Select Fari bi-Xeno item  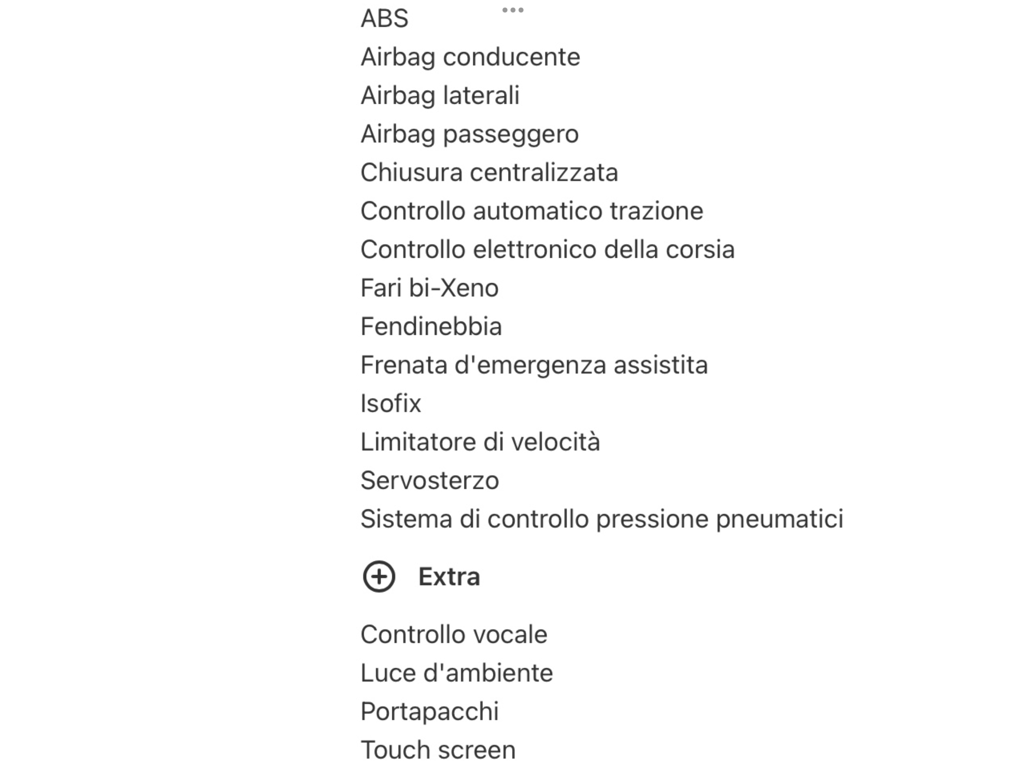(429, 288)
